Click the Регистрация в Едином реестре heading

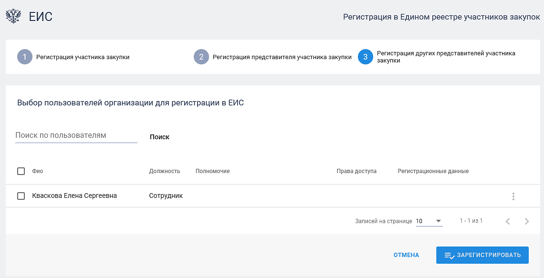[442, 17]
